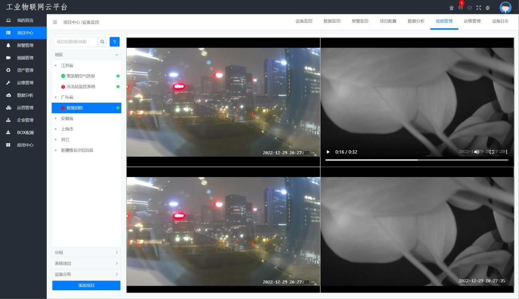The height and width of the screenshot is (299, 519).
Task: Open 运营管理 in sidebar
Action: click(23, 108)
